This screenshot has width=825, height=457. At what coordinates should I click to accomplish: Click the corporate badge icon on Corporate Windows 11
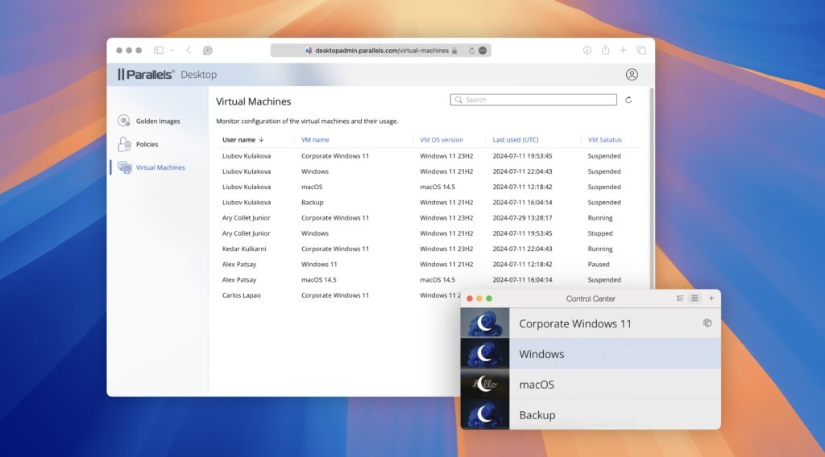coord(707,323)
